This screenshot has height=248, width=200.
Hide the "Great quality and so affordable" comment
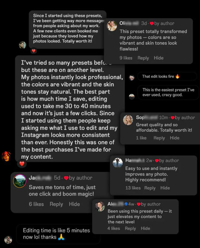174,138
